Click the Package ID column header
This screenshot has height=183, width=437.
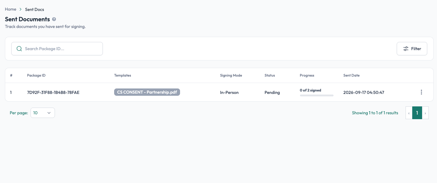coord(36,75)
